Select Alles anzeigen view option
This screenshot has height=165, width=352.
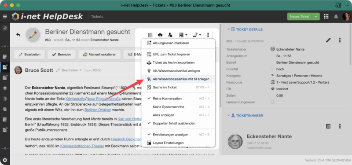coord(178,115)
